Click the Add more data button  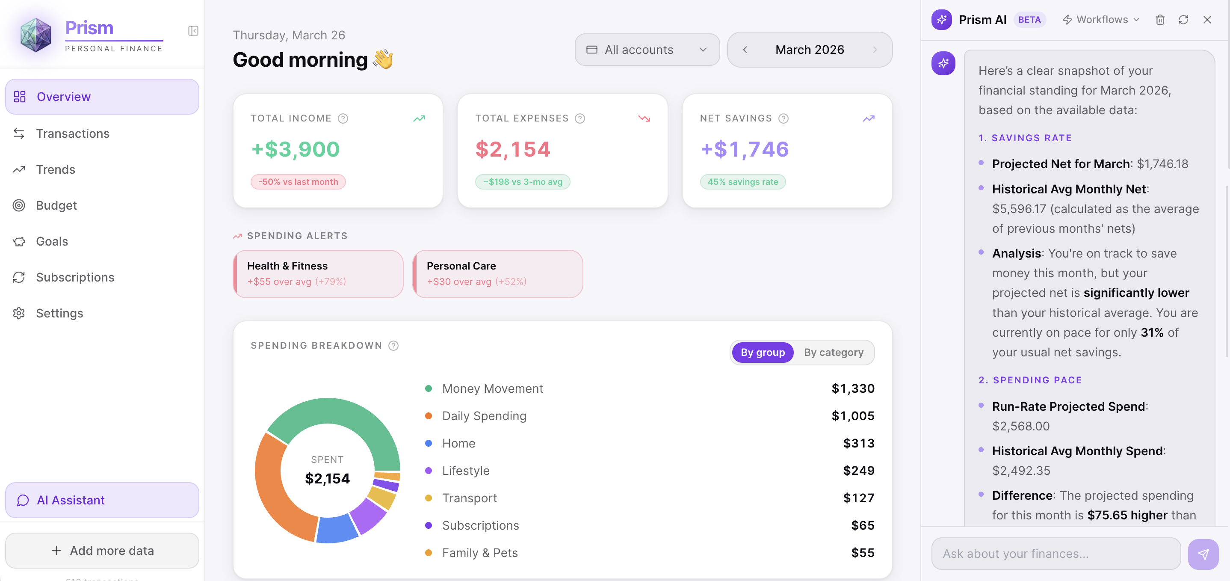pyautogui.click(x=102, y=551)
